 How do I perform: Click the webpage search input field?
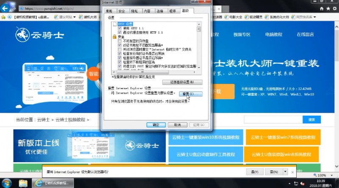273,120
